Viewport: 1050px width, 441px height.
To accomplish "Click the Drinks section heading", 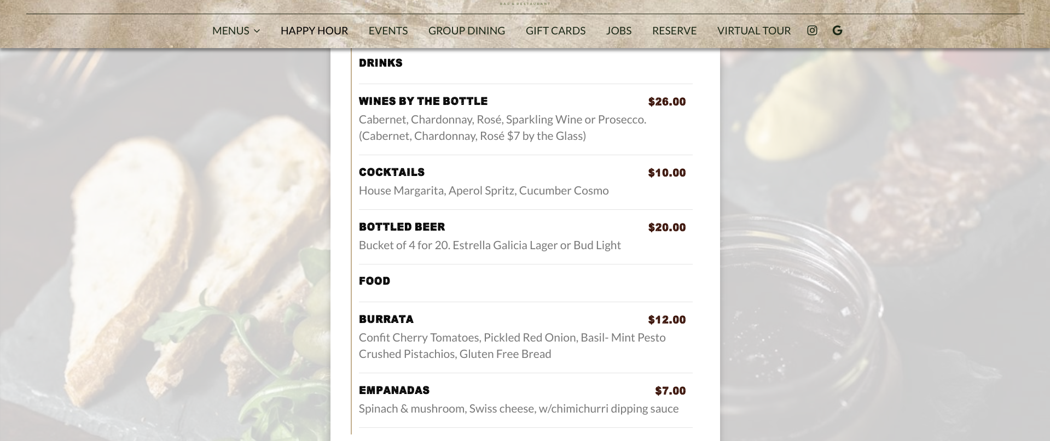I will coord(380,63).
